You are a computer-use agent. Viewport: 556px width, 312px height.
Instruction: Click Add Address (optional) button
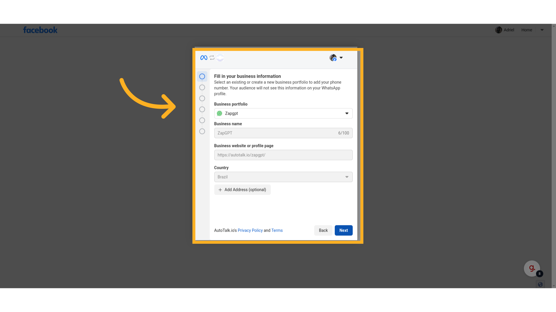(x=242, y=190)
